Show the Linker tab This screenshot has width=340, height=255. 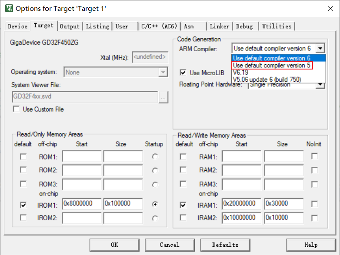click(220, 26)
